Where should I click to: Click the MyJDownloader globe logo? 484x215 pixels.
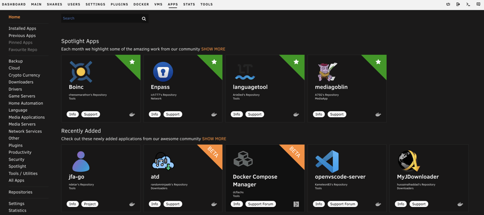pos(409,161)
